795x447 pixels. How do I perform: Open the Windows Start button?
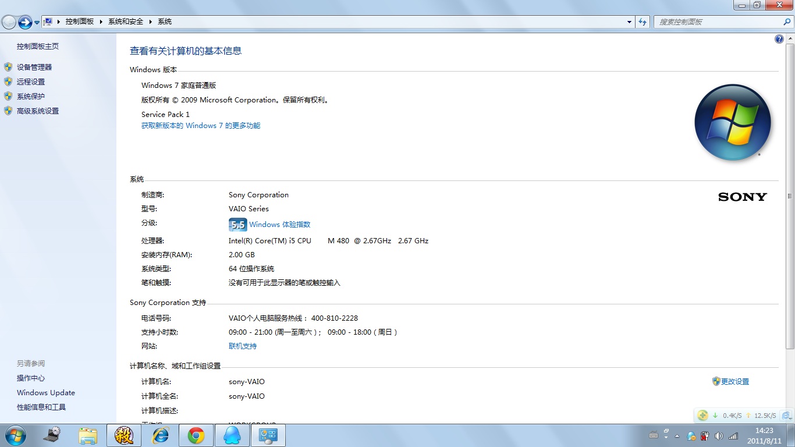[15, 435]
